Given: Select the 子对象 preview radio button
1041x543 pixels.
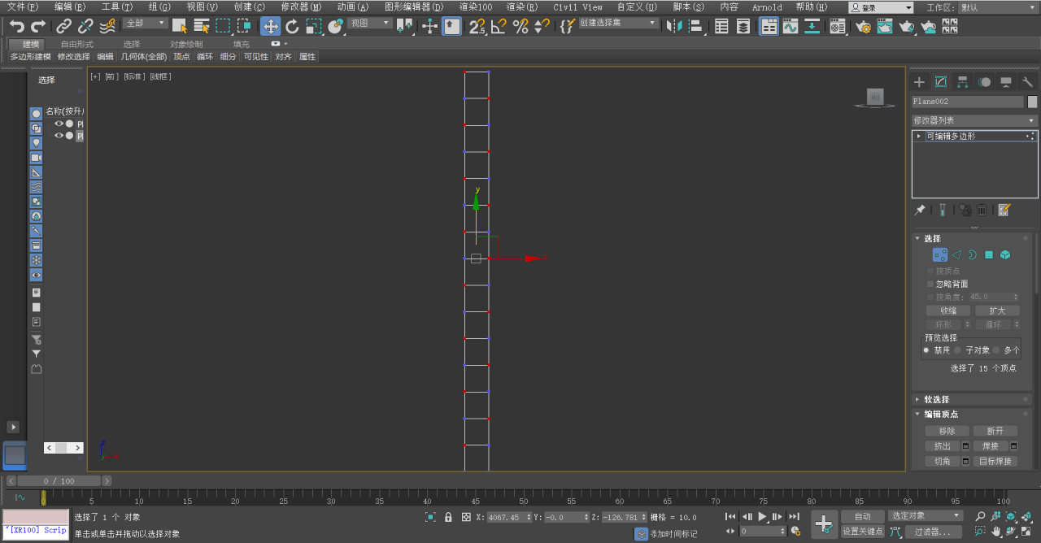Looking at the screenshot, I should 958,350.
